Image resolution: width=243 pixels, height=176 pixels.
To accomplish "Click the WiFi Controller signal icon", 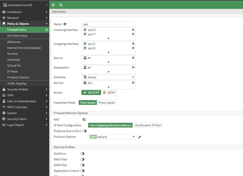I will 4,107.
